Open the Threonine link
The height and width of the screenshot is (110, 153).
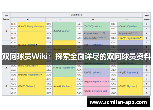[x=67, y=68]
